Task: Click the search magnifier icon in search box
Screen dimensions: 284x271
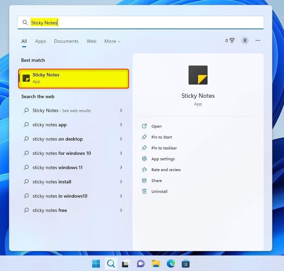Action: (25, 22)
